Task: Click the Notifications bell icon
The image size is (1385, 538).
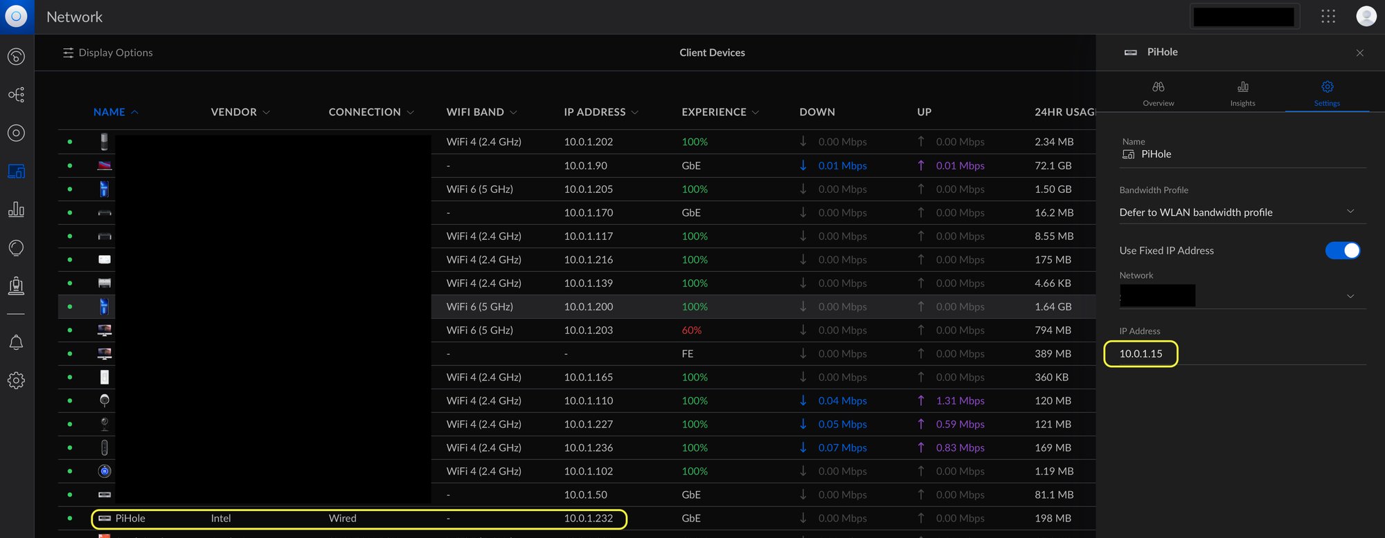Action: point(16,342)
